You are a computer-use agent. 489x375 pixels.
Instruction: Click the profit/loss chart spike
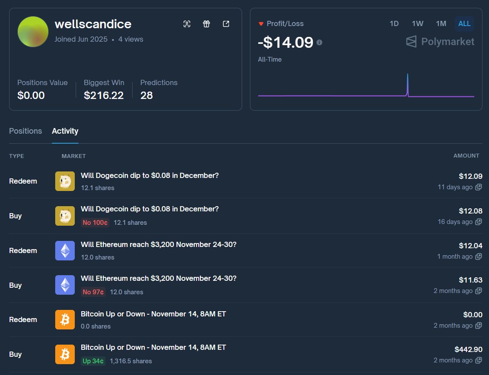(x=407, y=85)
